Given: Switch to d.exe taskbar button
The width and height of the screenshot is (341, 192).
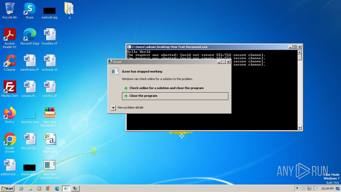Looking at the screenshot, I should pyautogui.click(x=75, y=189).
